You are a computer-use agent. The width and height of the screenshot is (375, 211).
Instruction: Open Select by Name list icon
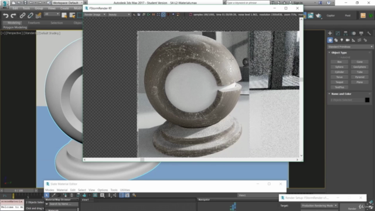tap(72, 15)
